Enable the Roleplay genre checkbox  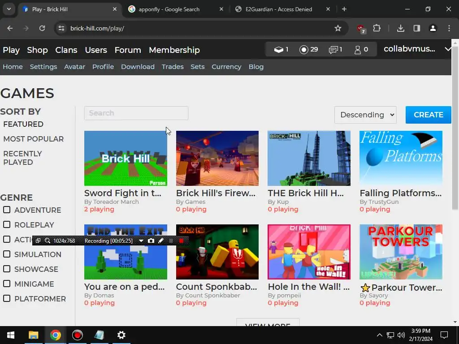point(7,224)
